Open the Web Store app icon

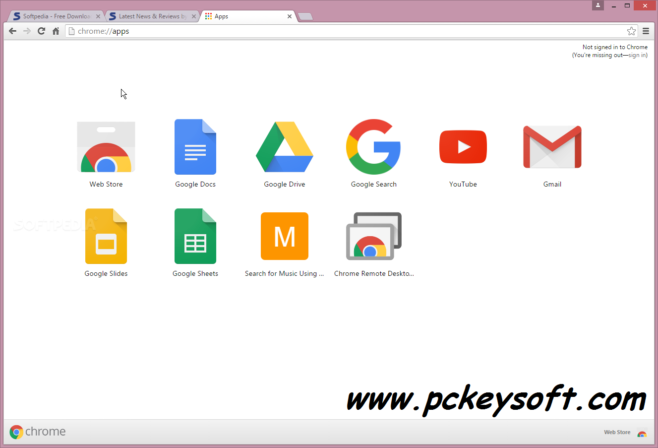106,147
